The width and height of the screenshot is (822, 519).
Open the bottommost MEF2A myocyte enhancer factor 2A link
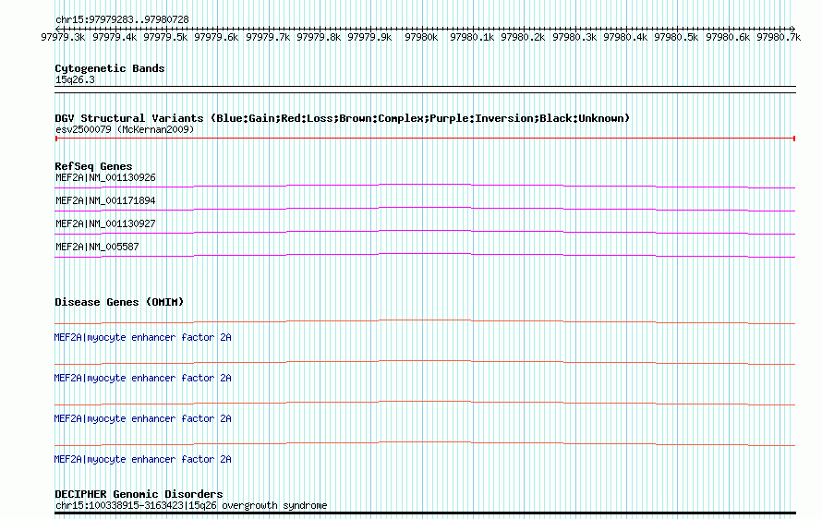(142, 459)
